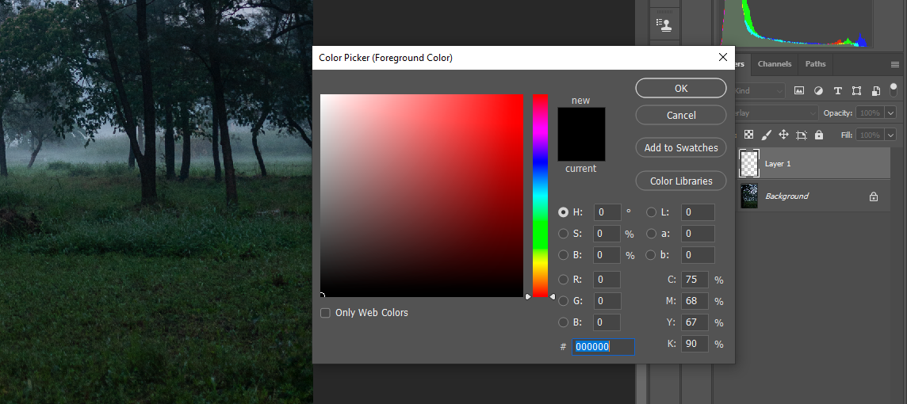Screen dimensions: 907x404
Task: Select the H hue radio button
Action: tap(563, 212)
